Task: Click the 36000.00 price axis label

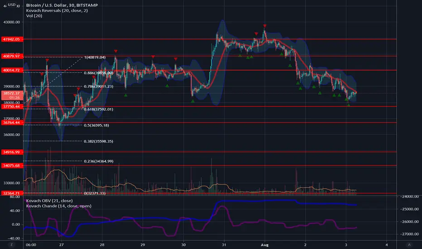Action: point(12,134)
